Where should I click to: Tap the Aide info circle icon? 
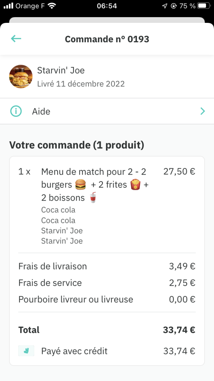pyautogui.click(x=16, y=111)
